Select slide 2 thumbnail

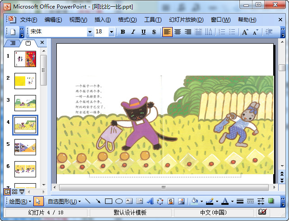point(25,81)
